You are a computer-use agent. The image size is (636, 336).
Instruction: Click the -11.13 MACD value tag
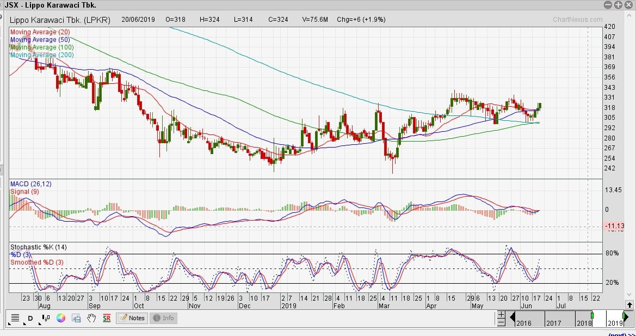614,226
